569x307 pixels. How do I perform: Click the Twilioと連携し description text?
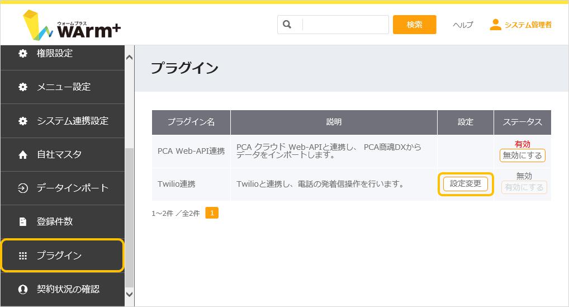pyautogui.click(x=320, y=184)
